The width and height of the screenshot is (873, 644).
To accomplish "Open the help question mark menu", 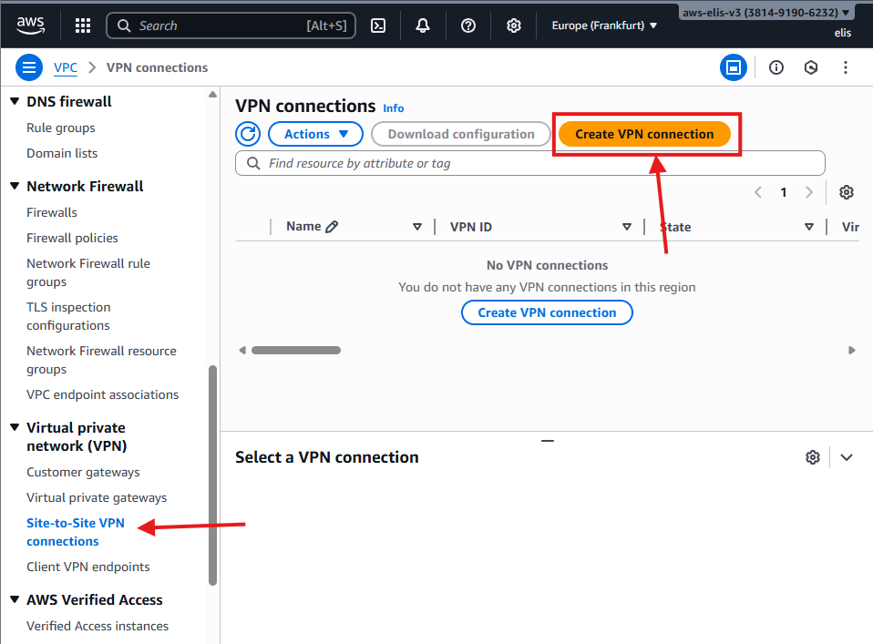I will point(468,26).
